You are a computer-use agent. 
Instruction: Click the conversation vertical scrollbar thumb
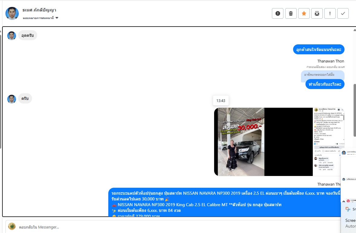[x=354, y=110]
